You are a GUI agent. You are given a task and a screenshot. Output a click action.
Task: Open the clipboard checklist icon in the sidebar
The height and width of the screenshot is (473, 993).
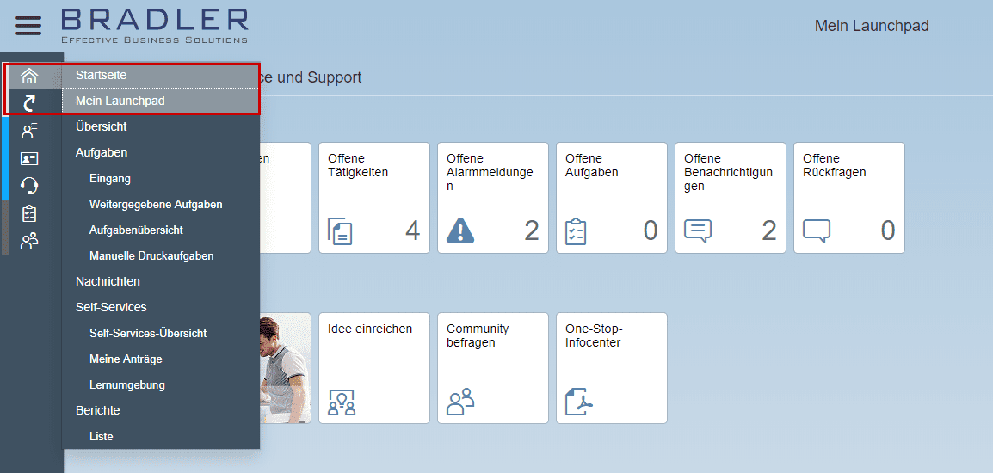[x=30, y=213]
